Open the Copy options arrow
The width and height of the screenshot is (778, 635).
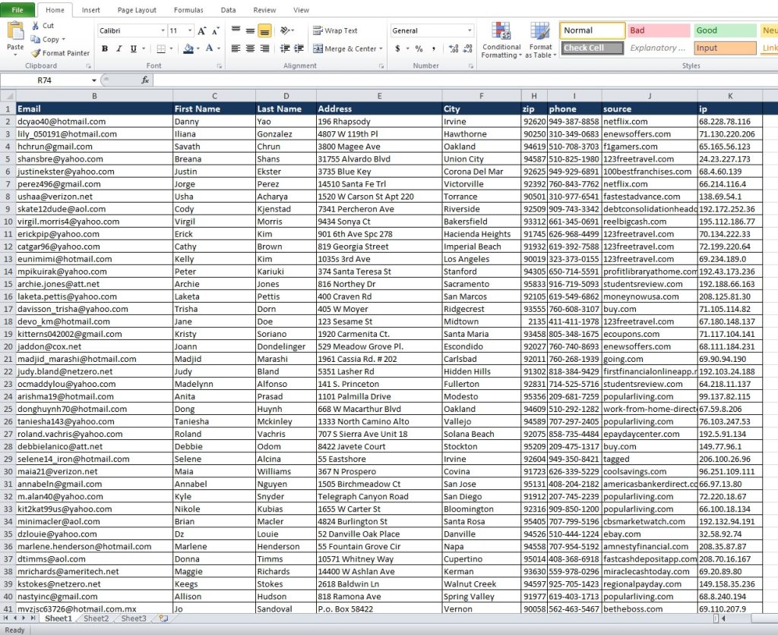click(x=64, y=39)
